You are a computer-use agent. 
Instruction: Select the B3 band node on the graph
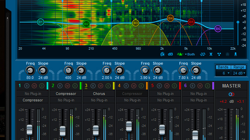tap(135, 23)
